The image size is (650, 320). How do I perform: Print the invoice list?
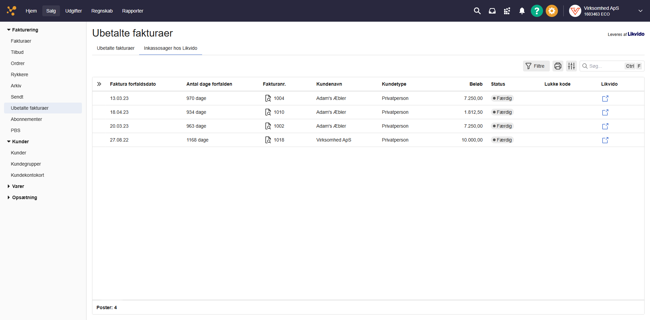coord(558,66)
